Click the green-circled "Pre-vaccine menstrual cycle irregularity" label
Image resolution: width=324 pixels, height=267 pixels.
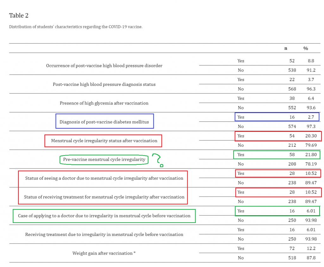pyautogui.click(x=104, y=159)
